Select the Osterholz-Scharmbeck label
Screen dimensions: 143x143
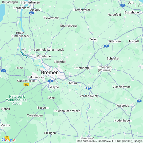49,50
